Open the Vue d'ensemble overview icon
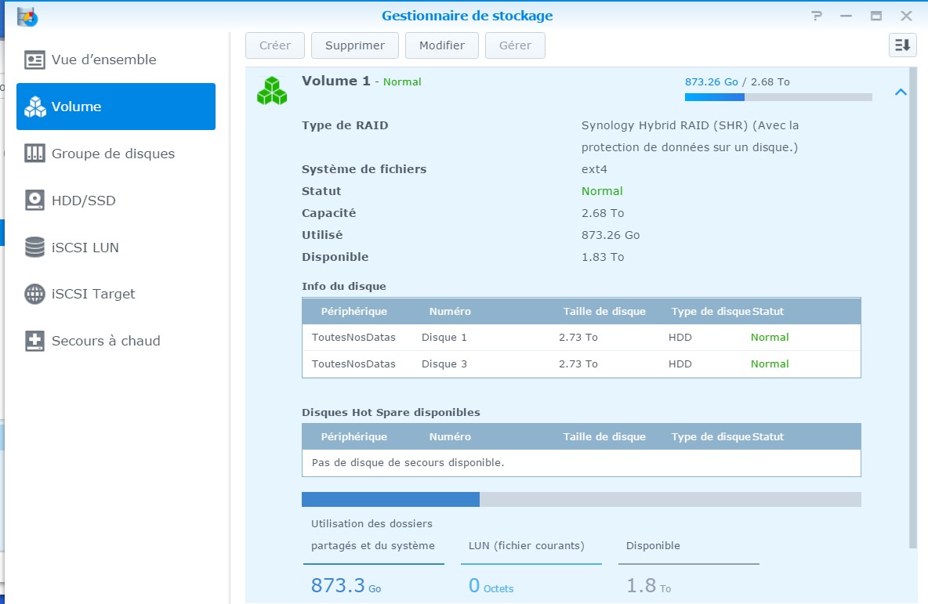The width and height of the screenshot is (928, 604). click(34, 60)
